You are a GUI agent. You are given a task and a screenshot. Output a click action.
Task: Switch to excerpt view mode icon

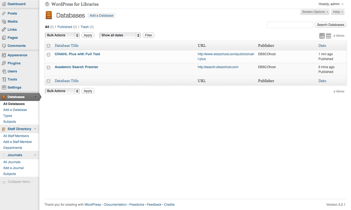coord(328,36)
